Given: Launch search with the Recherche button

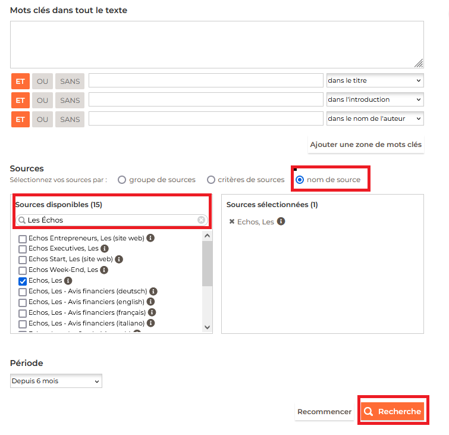Looking at the screenshot, I should coord(393,412).
